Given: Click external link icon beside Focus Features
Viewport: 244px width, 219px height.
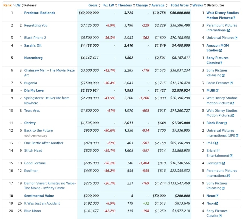Looking at the screenshot, I should point(231,83).
